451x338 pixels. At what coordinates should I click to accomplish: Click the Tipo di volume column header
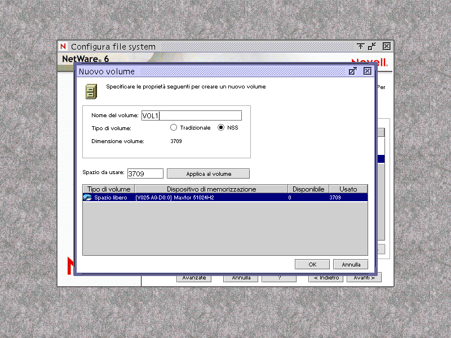(x=109, y=189)
